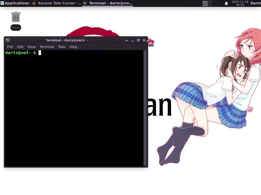Viewport: 261px width, 195px height.
Task: Click the terminal title bar text
Action: click(x=67, y=40)
